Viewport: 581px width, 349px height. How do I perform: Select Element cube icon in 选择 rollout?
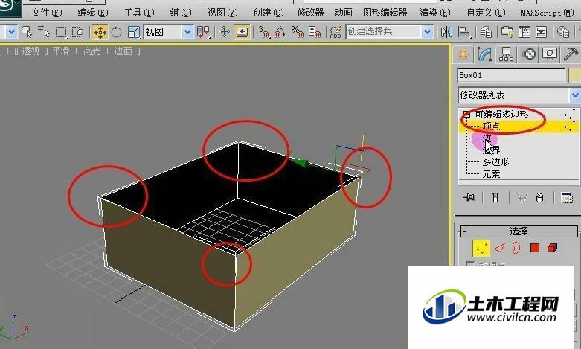click(552, 248)
